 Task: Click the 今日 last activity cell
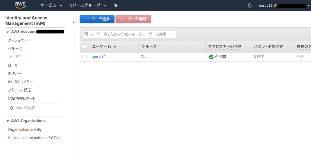pos(300,57)
